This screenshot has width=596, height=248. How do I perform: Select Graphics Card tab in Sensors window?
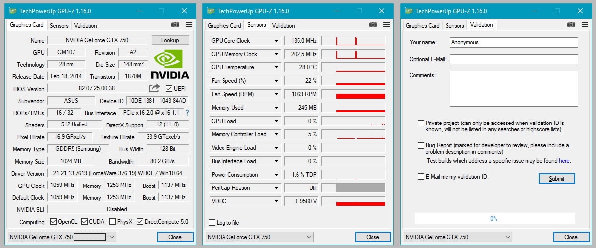(224, 25)
